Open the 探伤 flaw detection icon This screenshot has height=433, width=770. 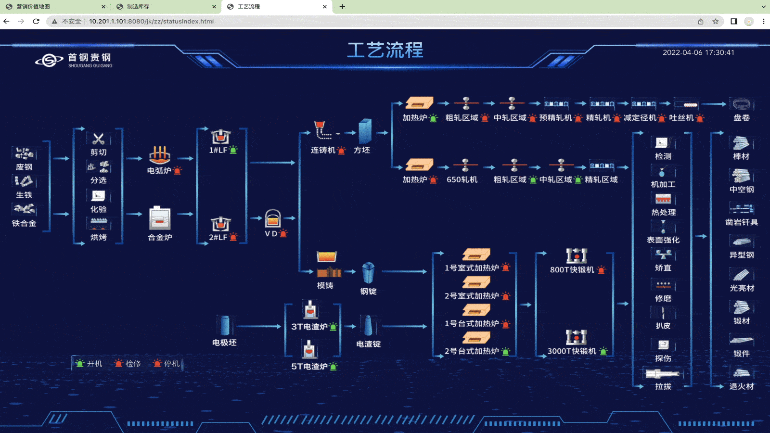pos(663,345)
